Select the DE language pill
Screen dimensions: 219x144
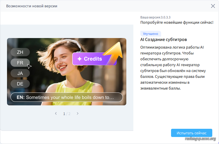click(x=20, y=84)
